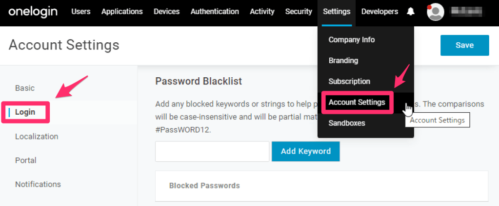Open the Security menu
Viewport: 499px width, 206px height.
click(x=299, y=12)
